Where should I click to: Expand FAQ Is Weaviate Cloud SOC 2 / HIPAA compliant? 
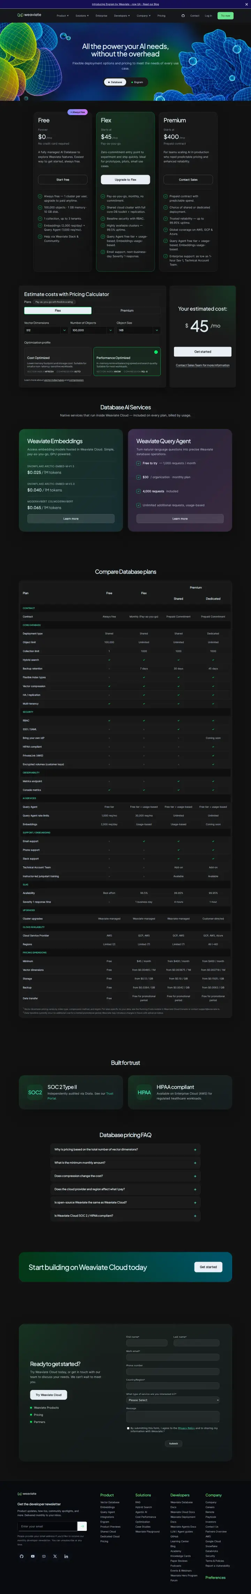pyautogui.click(x=125, y=1216)
